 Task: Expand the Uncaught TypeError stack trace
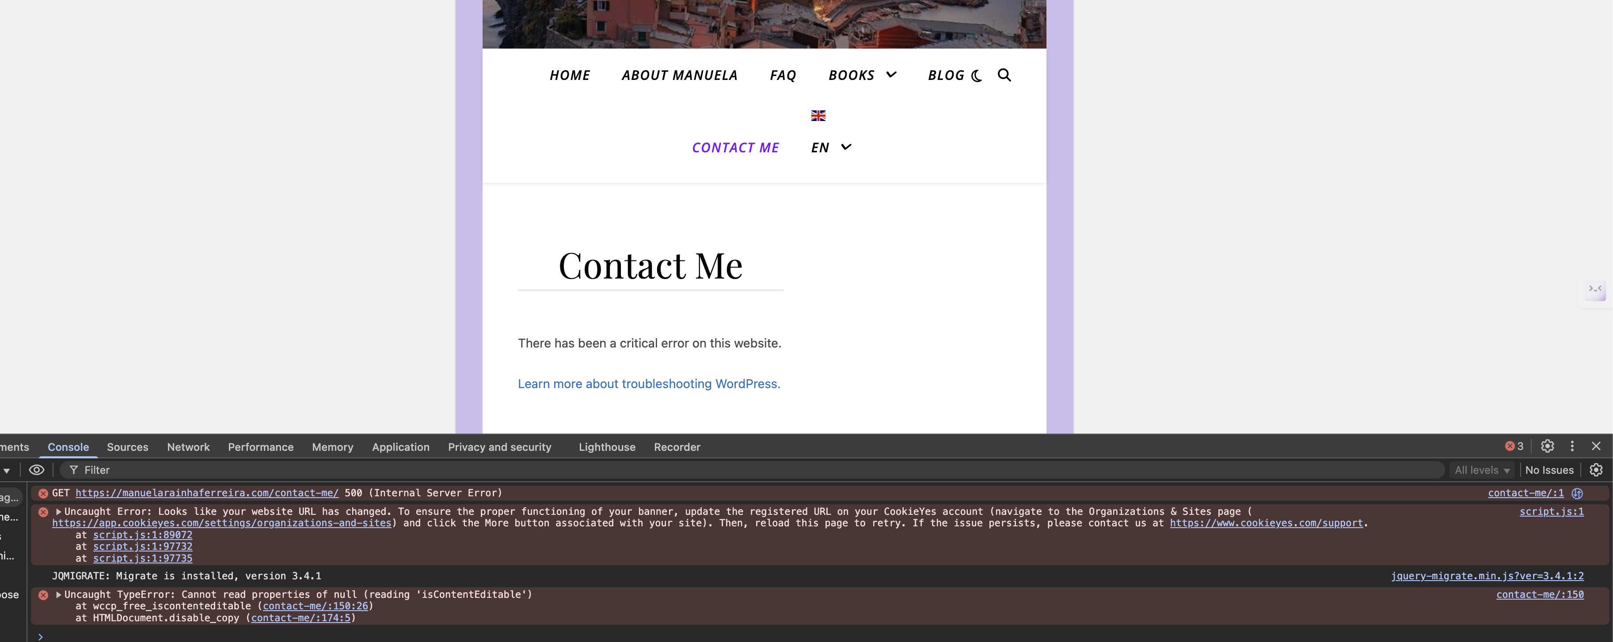pos(59,594)
